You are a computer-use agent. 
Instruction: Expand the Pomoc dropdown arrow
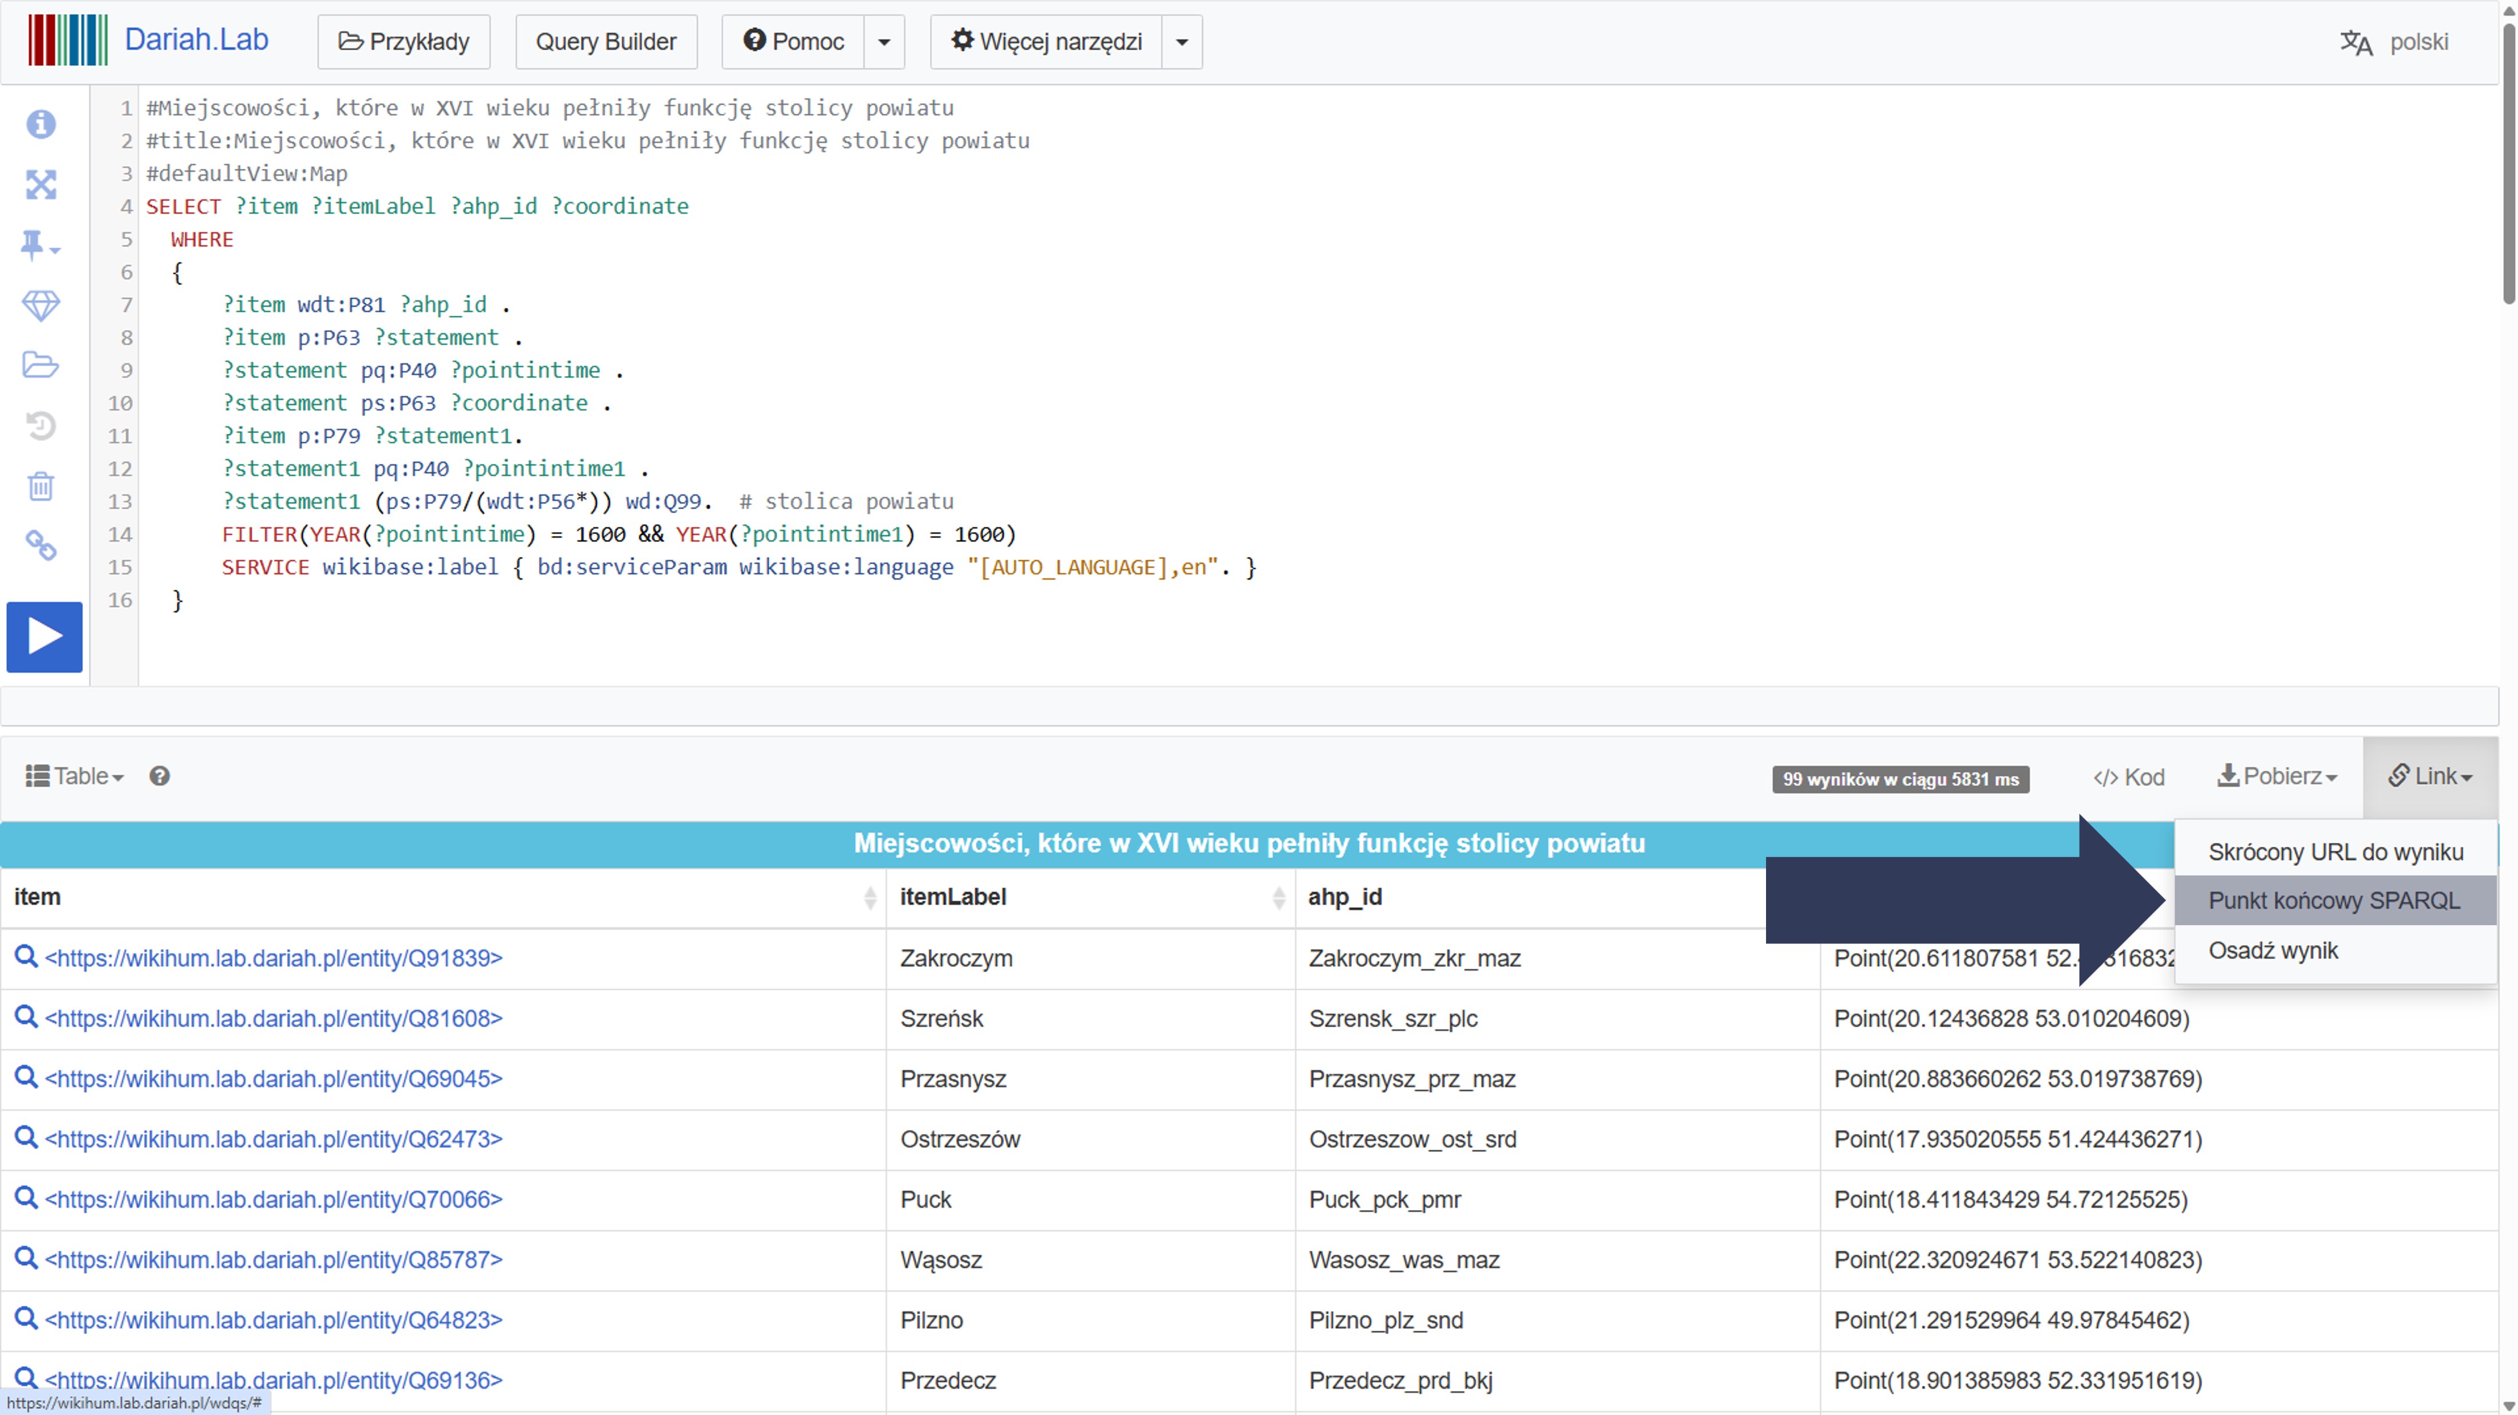884,42
